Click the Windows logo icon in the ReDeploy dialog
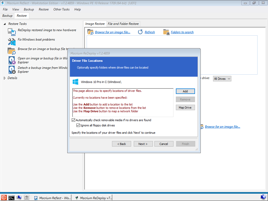The width and height of the screenshot is (268, 201). (x=75, y=82)
